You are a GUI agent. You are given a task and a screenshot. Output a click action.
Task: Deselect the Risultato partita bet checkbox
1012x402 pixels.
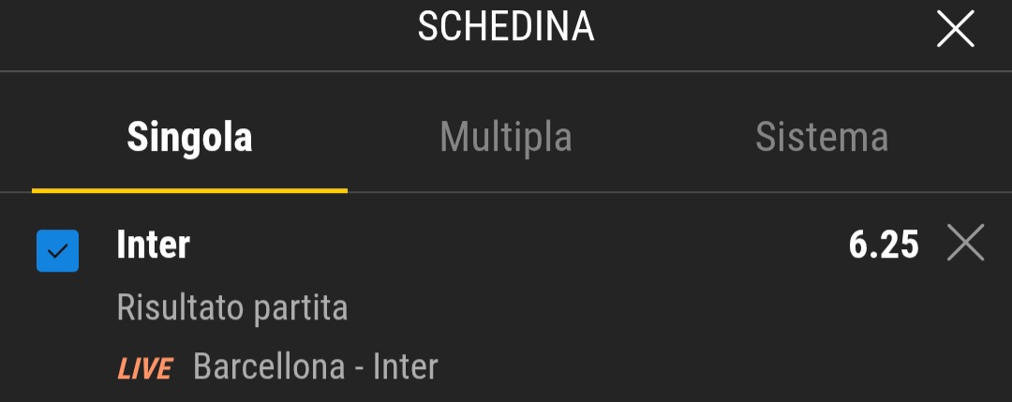click(x=57, y=250)
